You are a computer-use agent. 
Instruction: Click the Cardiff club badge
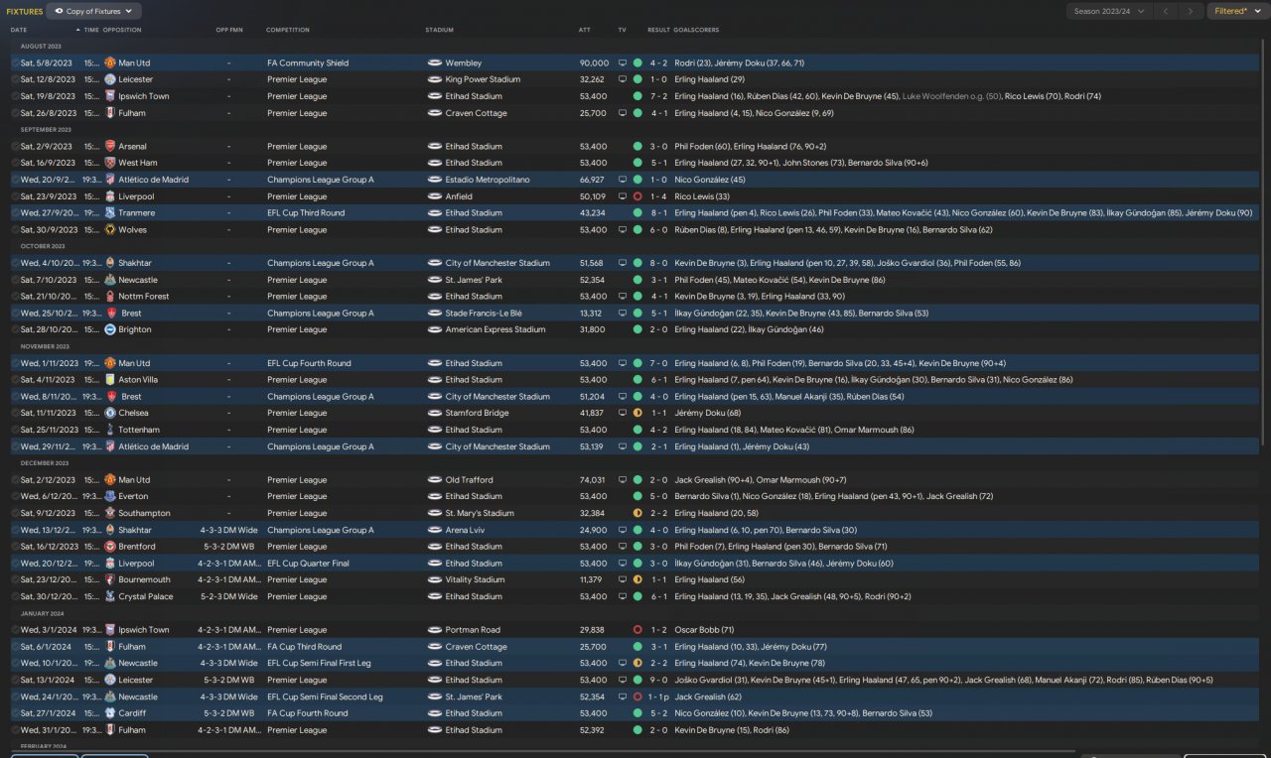point(110,713)
